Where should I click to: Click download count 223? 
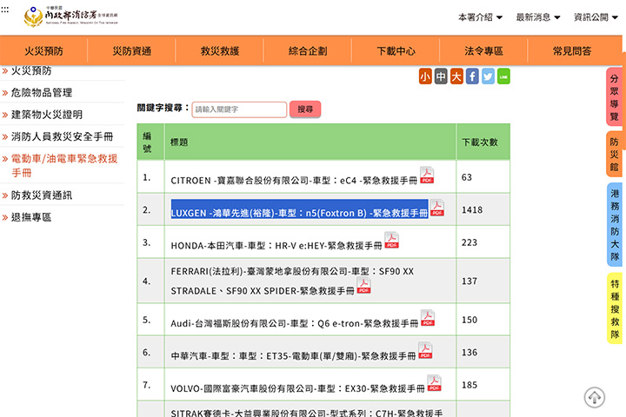click(x=469, y=242)
